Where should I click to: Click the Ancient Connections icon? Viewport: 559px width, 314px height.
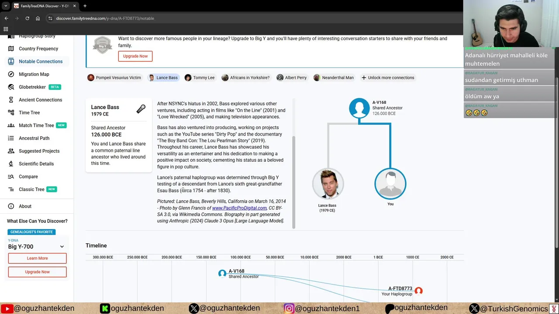click(11, 100)
